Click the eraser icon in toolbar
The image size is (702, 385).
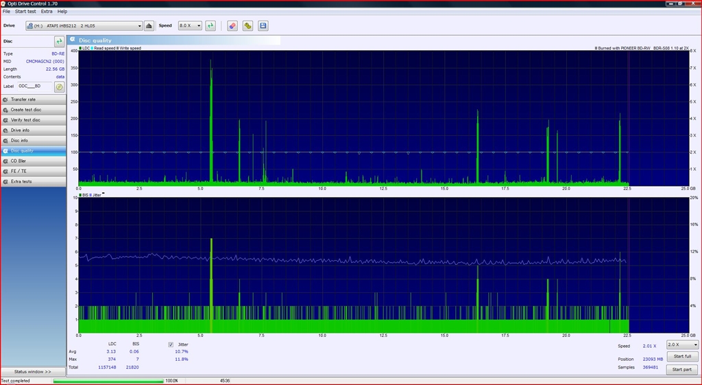click(x=232, y=25)
